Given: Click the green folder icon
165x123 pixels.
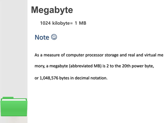Looking at the screenshot, I should click(14, 107).
